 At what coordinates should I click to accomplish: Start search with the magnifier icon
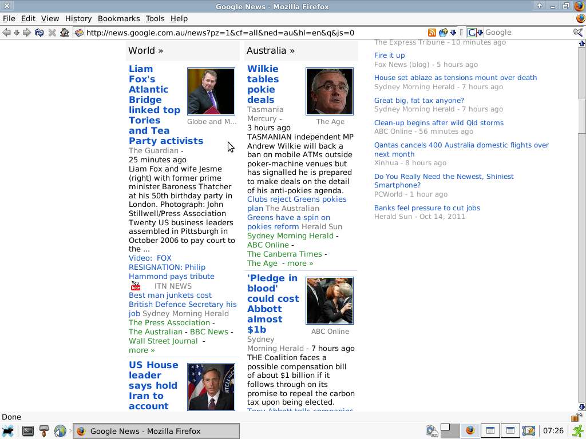pos(578,33)
